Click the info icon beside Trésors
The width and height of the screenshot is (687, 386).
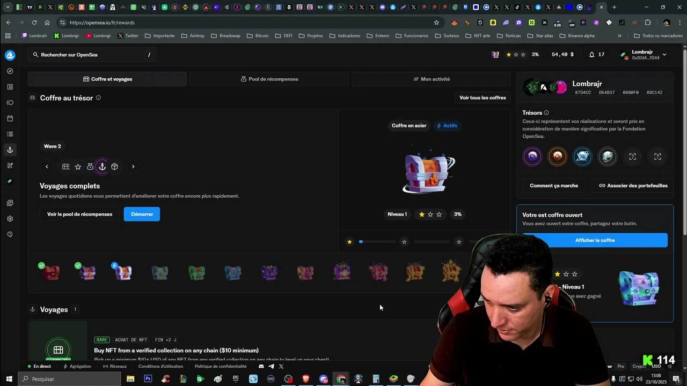point(546,113)
